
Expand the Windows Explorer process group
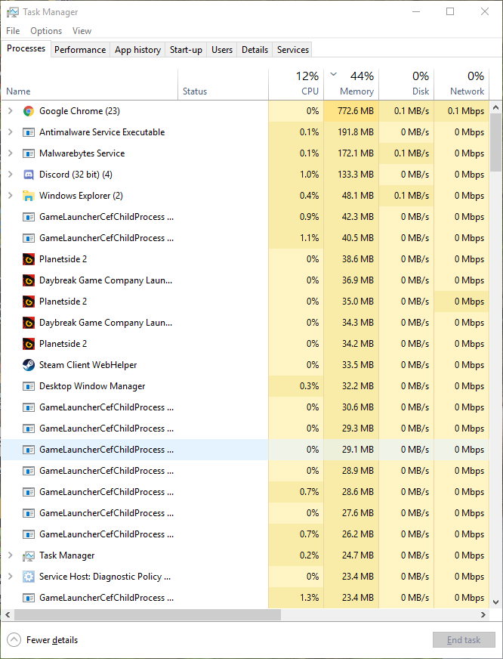click(x=11, y=196)
